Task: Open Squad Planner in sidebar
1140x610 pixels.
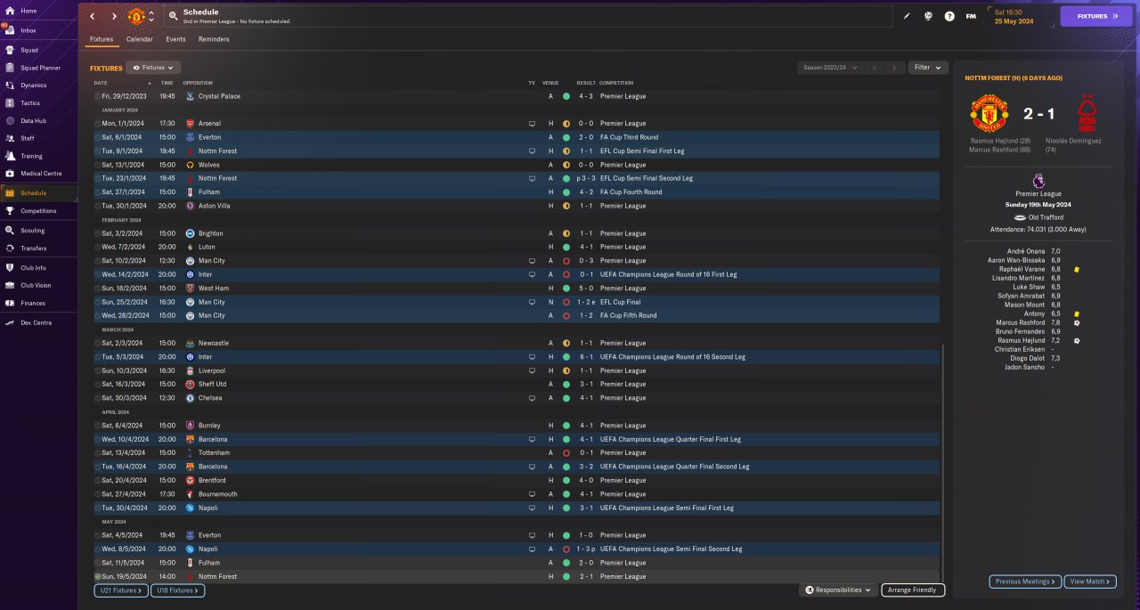Action: [40, 68]
